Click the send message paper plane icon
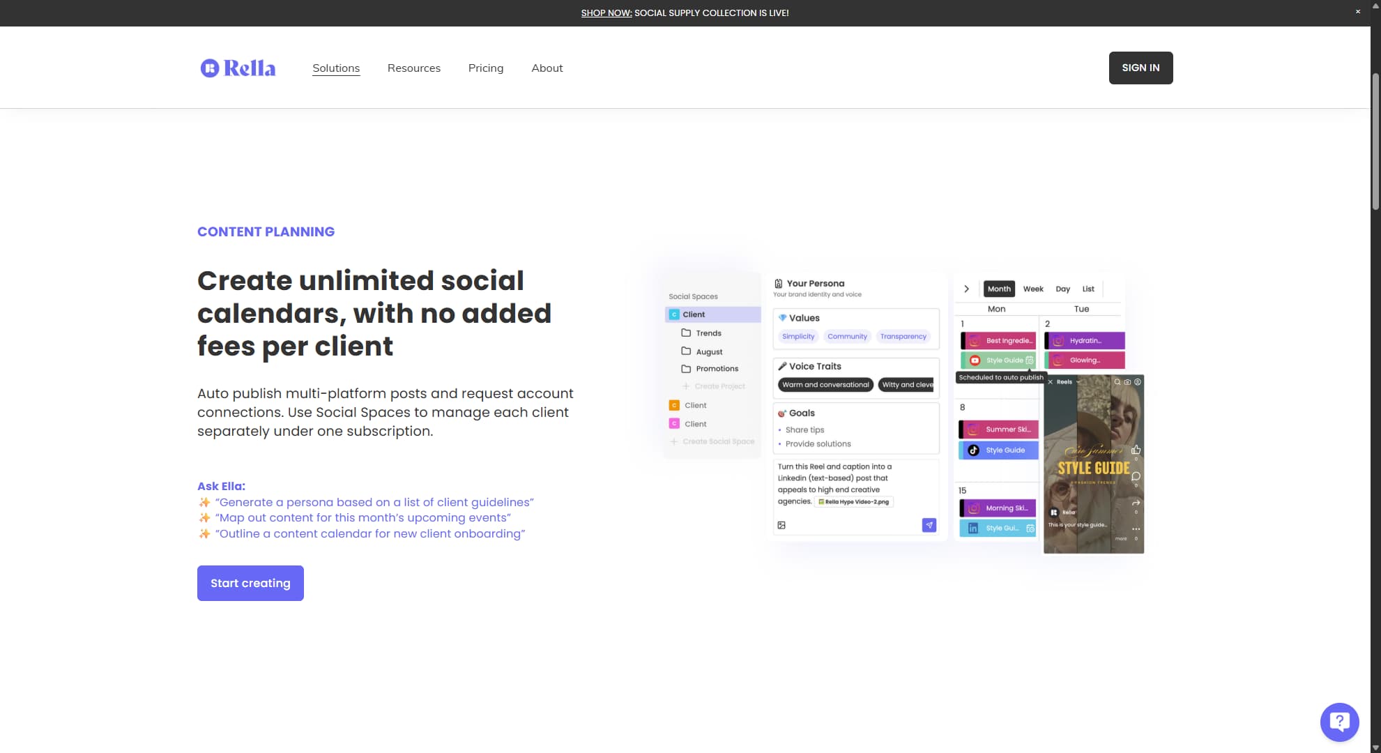Viewport: 1381px width, 753px height. point(929,525)
